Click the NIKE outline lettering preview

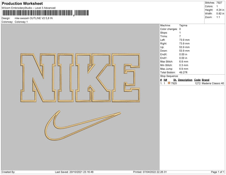coord(80,78)
